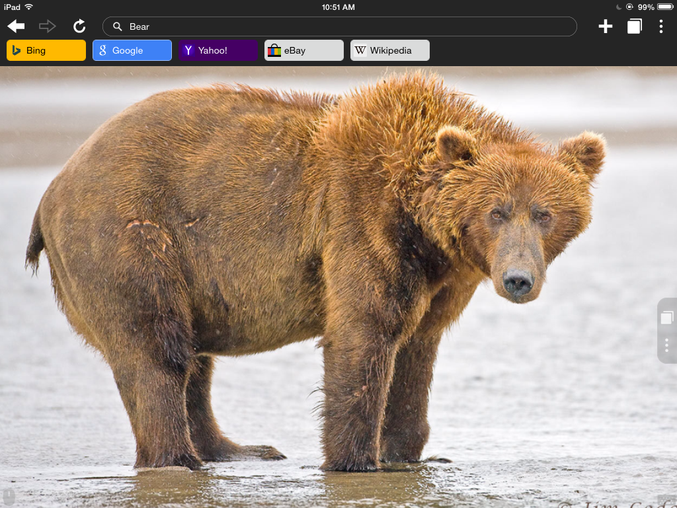Image resolution: width=677 pixels, height=508 pixels.
Task: Search Bear on Wikipedia
Action: coord(390,50)
